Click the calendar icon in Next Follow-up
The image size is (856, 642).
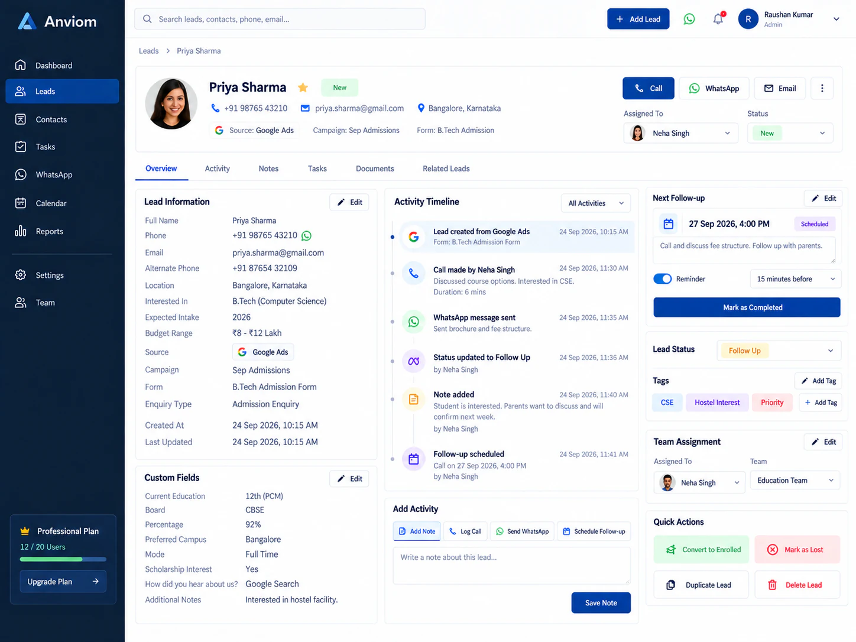(x=669, y=224)
